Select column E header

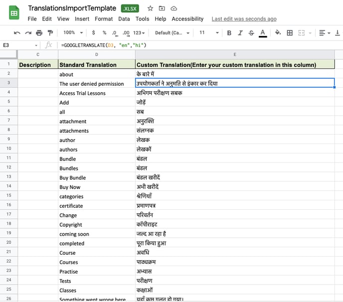[x=235, y=54]
